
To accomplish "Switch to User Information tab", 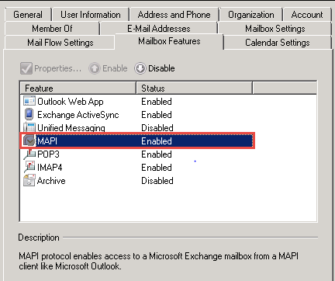I will (91, 15).
